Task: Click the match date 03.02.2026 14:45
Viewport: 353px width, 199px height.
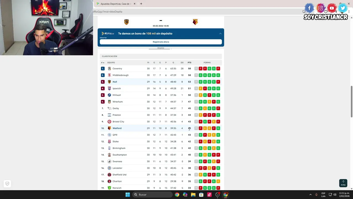Action: pyautogui.click(x=161, y=26)
